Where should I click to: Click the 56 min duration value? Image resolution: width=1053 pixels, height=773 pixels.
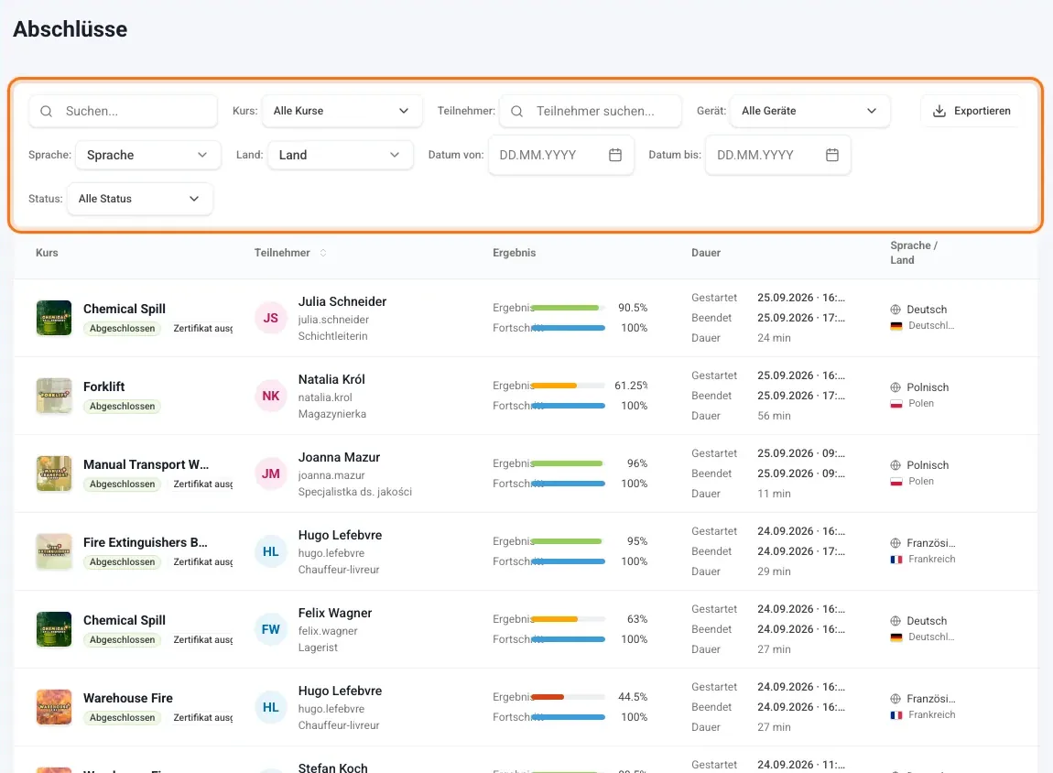775,416
